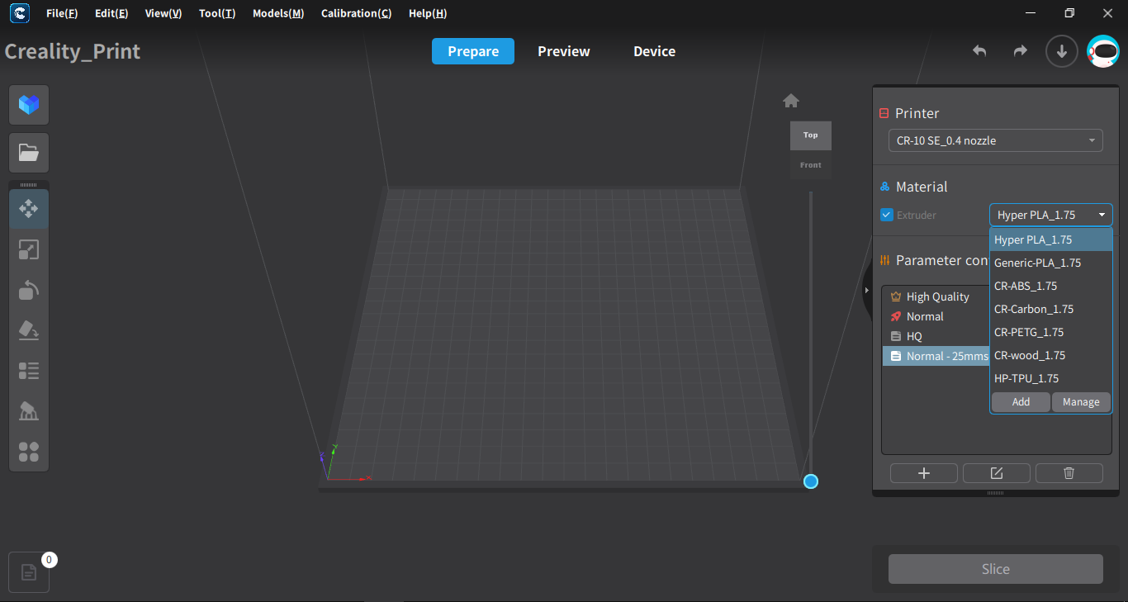The height and width of the screenshot is (602, 1128).
Task: Click the Redo arrow icon
Action: pyautogui.click(x=1021, y=51)
